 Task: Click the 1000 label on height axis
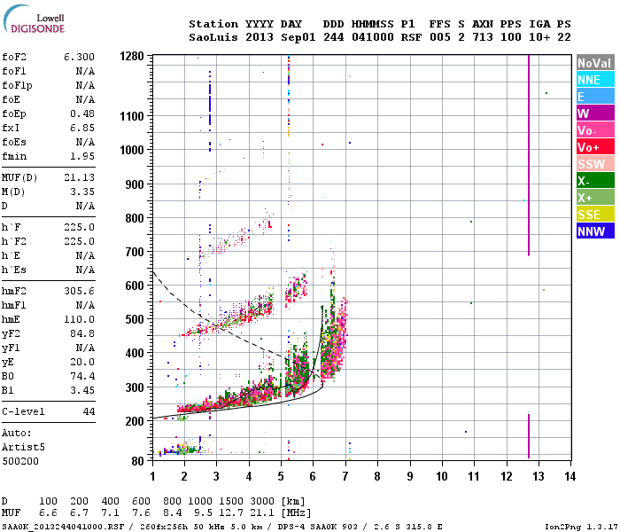[132, 150]
